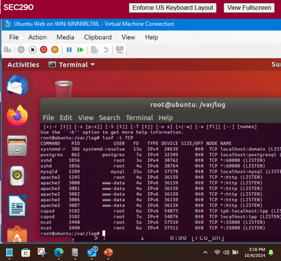Click the COMMAND column header text
281x261 pixels.
click(50, 143)
